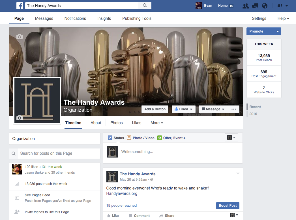296x220 pixels.
Task: Open the three dots more actions button
Action: (234, 109)
